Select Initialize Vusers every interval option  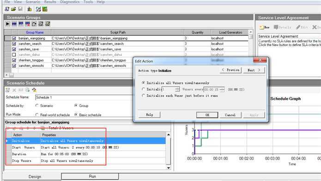143,89
